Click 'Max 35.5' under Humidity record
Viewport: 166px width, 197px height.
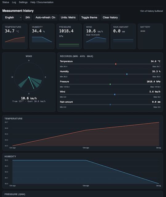[x=156, y=77]
